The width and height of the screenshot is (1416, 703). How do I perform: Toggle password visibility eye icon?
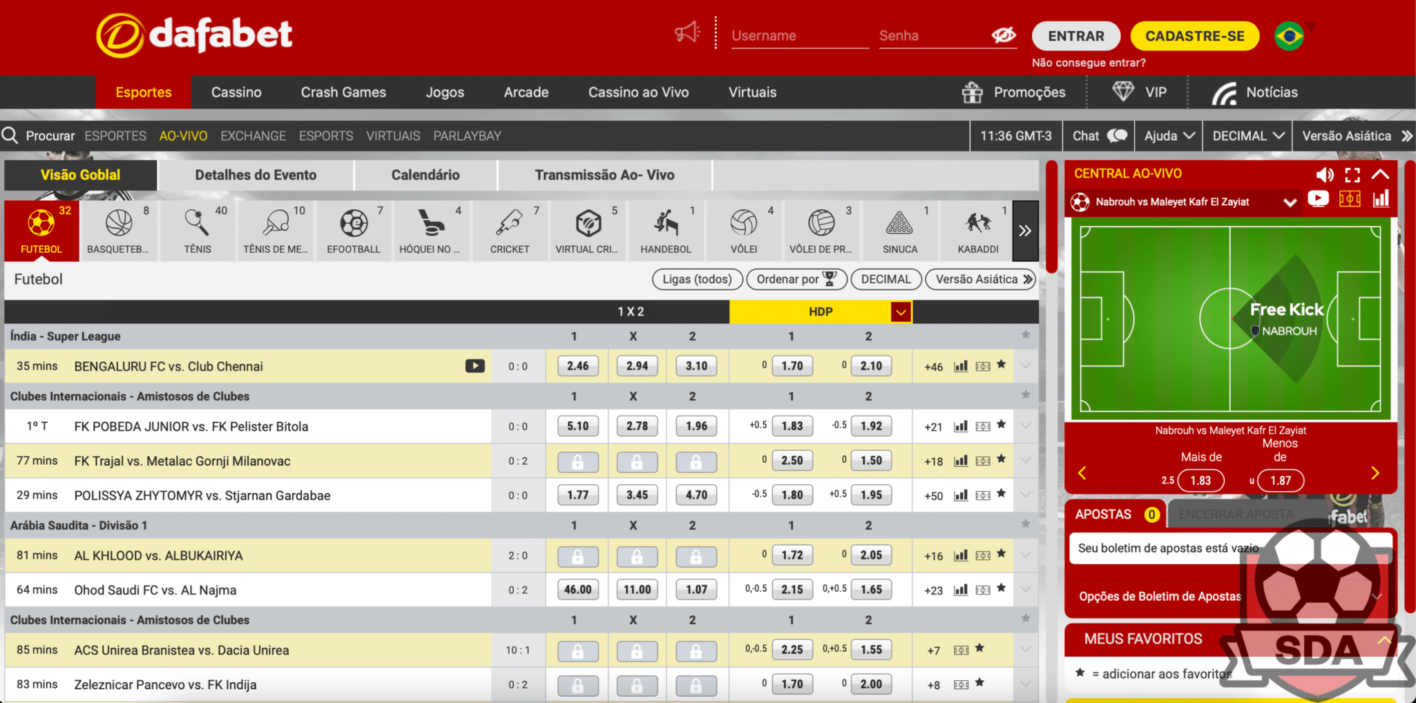[x=1003, y=35]
